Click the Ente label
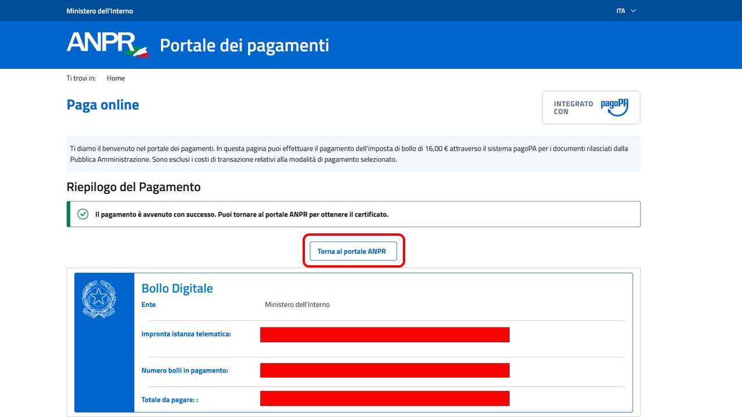Screen dimensions: 742x417 pos(148,305)
